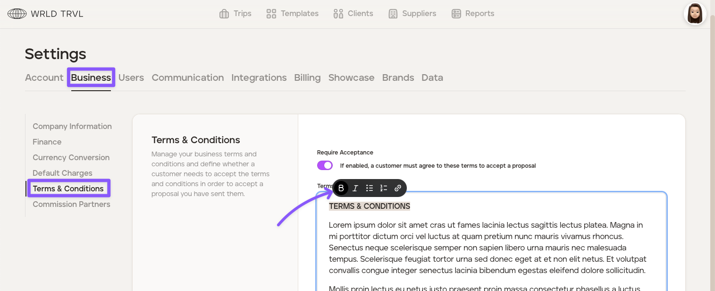Select Commission Partners in the sidebar

pyautogui.click(x=71, y=204)
